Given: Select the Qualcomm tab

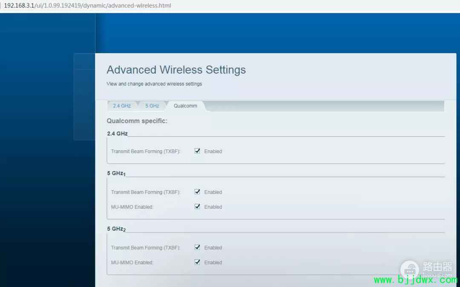Looking at the screenshot, I should tap(185, 106).
